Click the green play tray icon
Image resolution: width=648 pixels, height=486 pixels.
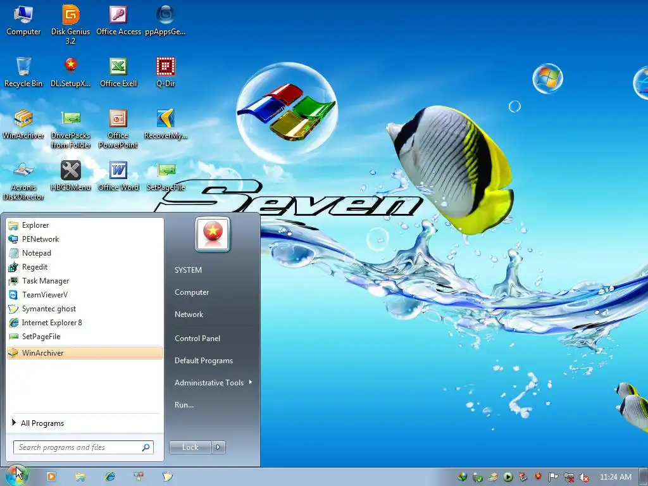pos(508,477)
